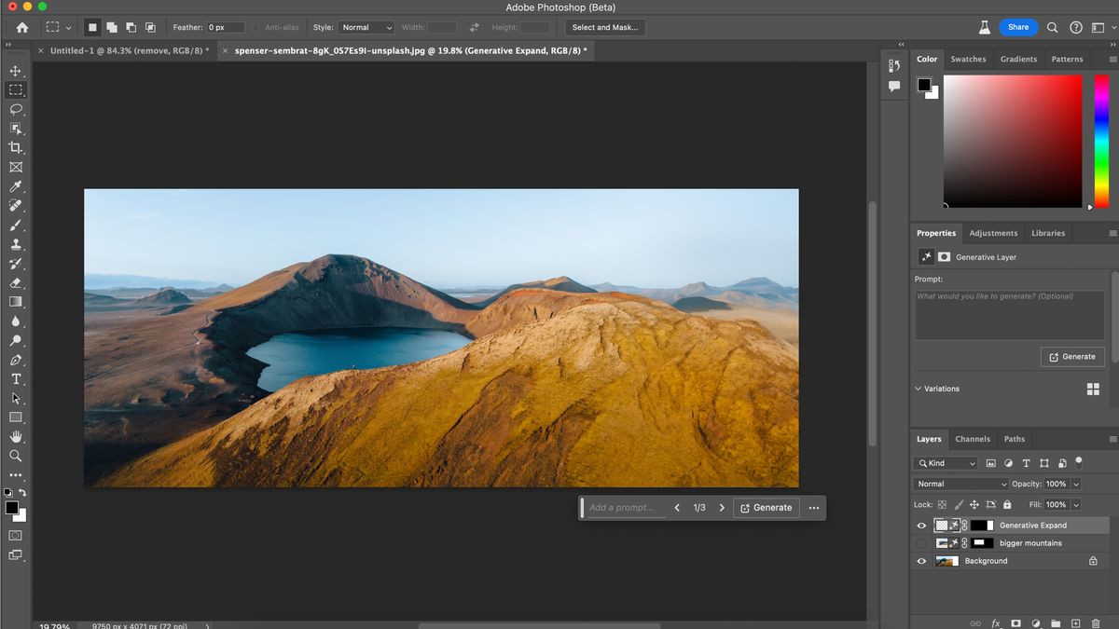The width and height of the screenshot is (1119, 629).
Task: Show the bigger mountains layer
Action: 921,542
